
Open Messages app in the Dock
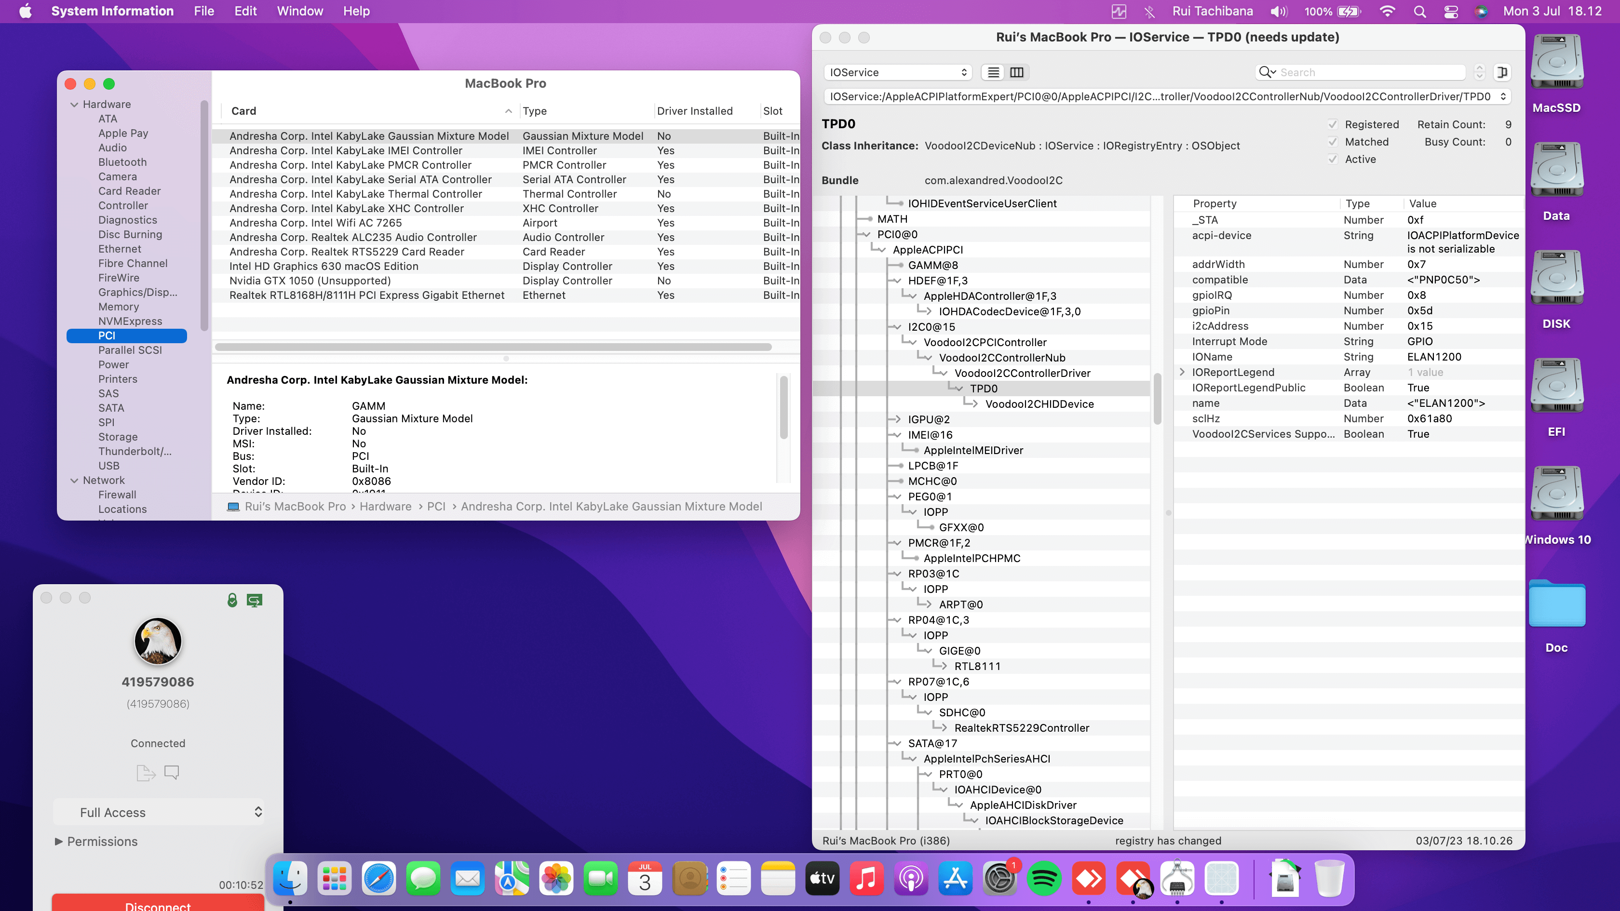pyautogui.click(x=423, y=878)
